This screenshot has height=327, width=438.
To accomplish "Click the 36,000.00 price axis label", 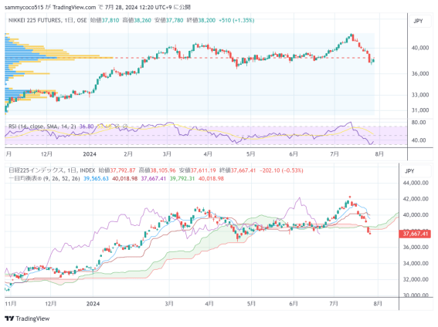I will click(416, 247).
